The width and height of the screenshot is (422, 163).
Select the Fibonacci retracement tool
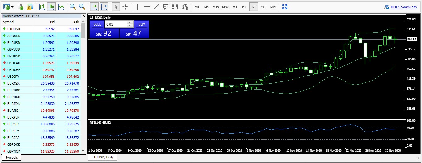(175, 6)
